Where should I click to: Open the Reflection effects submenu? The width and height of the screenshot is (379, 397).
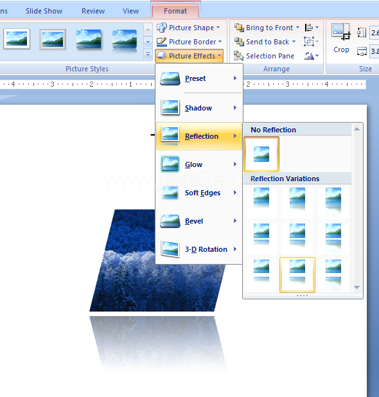tap(199, 136)
